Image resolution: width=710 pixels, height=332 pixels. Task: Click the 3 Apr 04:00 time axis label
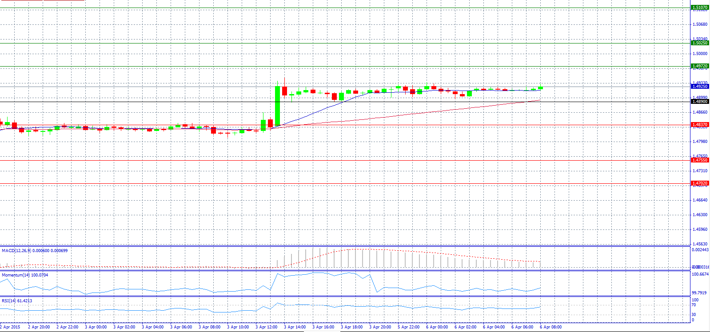152,327
